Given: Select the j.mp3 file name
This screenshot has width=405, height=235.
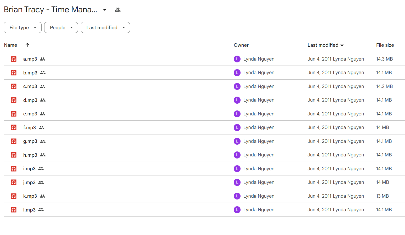Looking at the screenshot, I should pyautogui.click(x=29, y=182).
